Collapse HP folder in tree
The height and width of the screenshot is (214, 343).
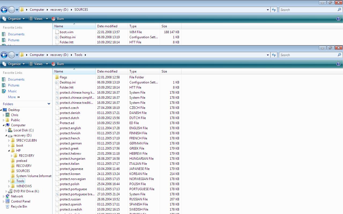tap(9, 151)
